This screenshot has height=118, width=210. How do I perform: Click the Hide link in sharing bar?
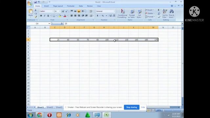coord(143,107)
